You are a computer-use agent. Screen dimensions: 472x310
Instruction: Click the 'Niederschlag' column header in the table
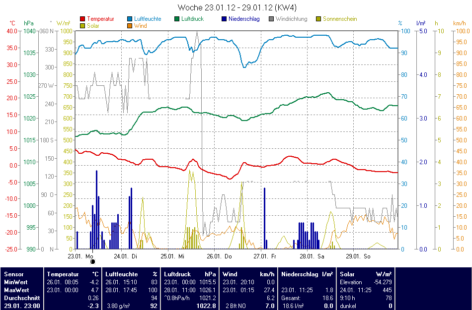[300, 274]
